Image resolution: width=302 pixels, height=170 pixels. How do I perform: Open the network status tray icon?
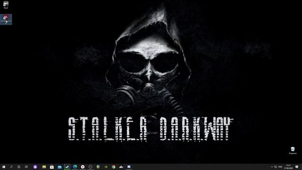[276, 167]
